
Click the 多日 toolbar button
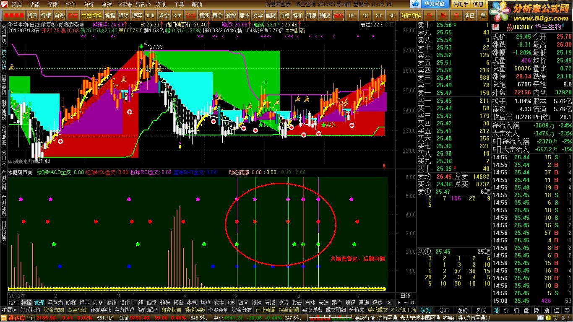point(469,16)
